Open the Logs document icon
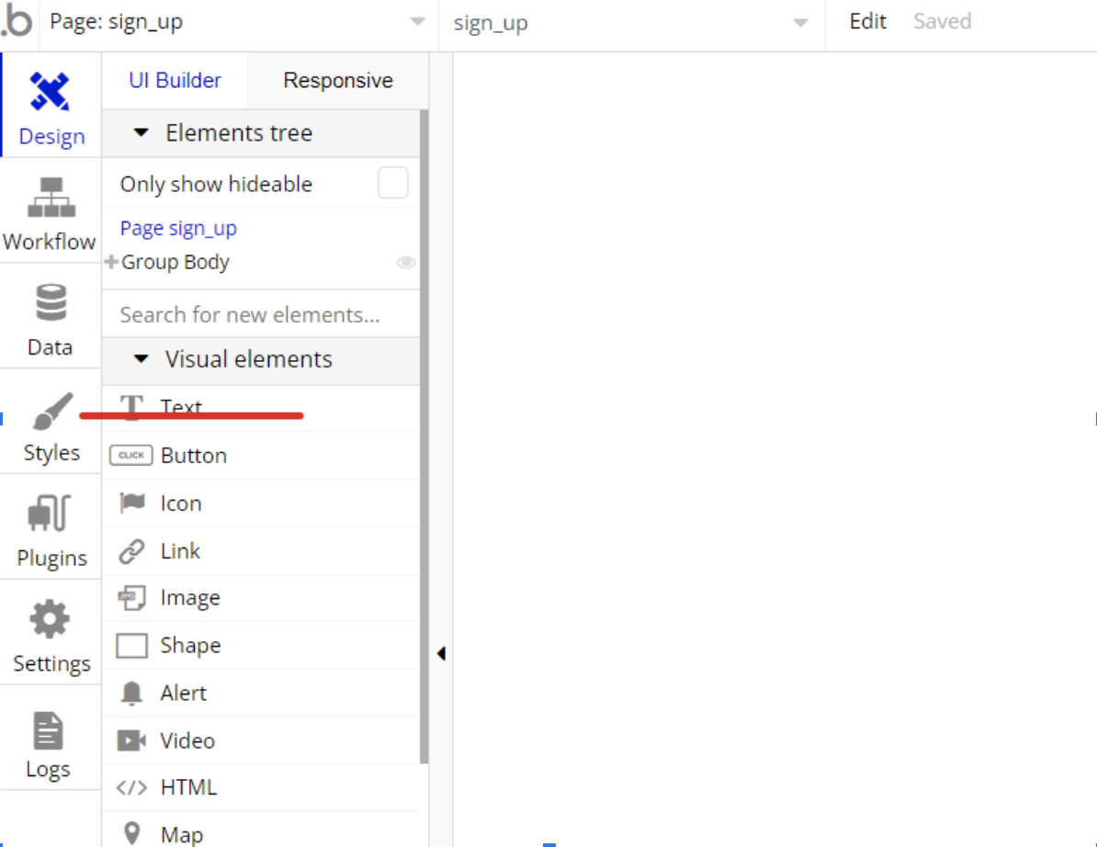Screen dimensions: 1097x847 [49, 731]
